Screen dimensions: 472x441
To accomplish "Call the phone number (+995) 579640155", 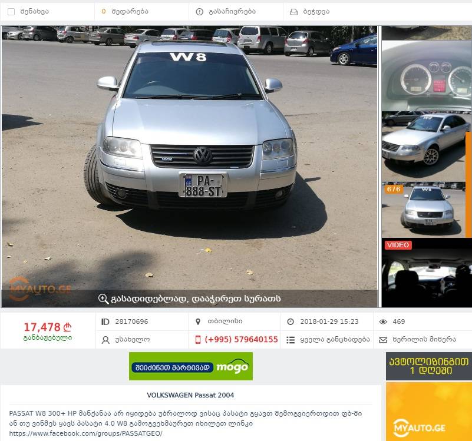I will [x=241, y=340].
